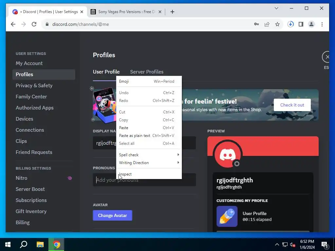Toggle the browser side panel icon

coord(301,24)
